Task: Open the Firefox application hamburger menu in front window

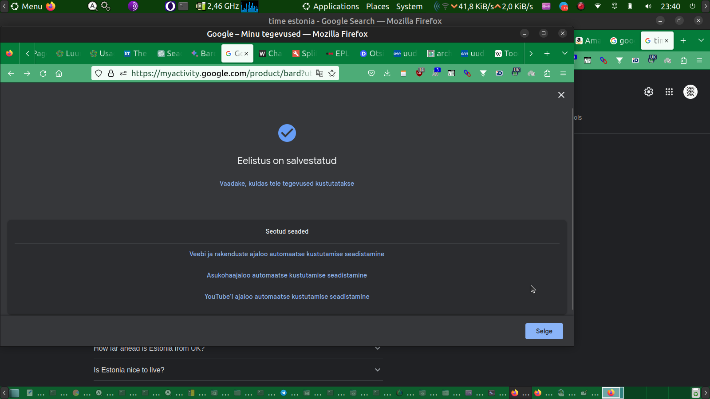Action: (x=563, y=74)
